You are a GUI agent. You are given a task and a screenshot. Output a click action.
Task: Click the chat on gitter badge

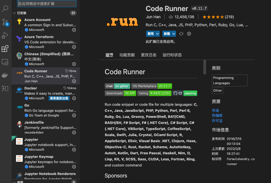click(x=117, y=86)
